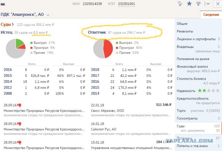Select year 2016 in Ответчик table
Viewport: 222px width, 151px height.
(95, 81)
